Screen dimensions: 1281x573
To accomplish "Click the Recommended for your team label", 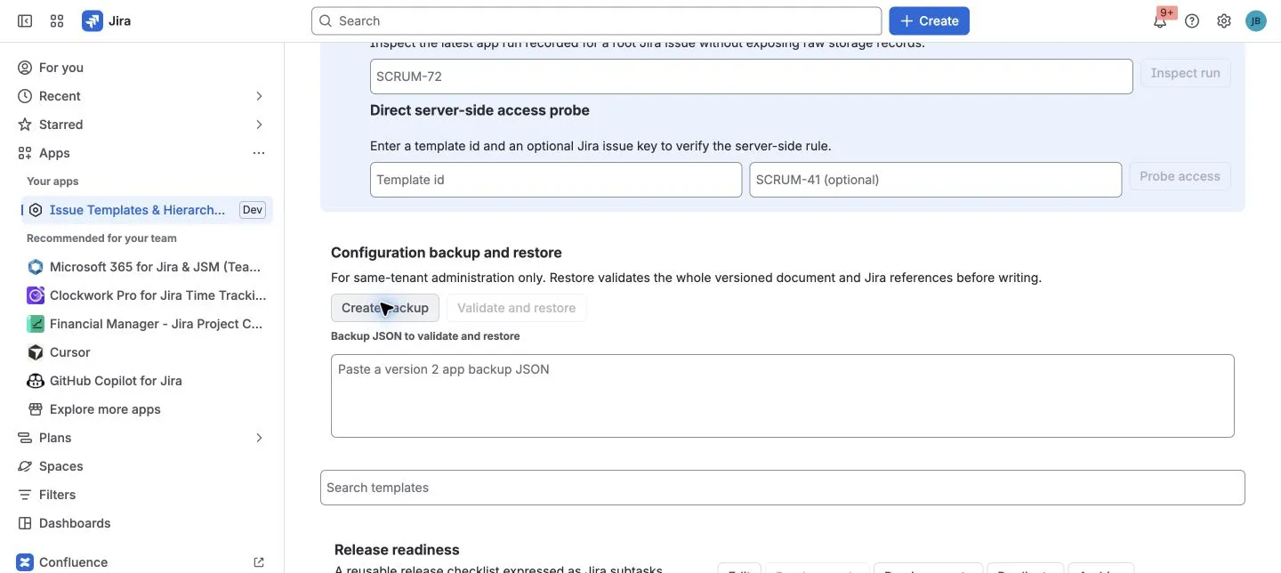I will 101,238.
